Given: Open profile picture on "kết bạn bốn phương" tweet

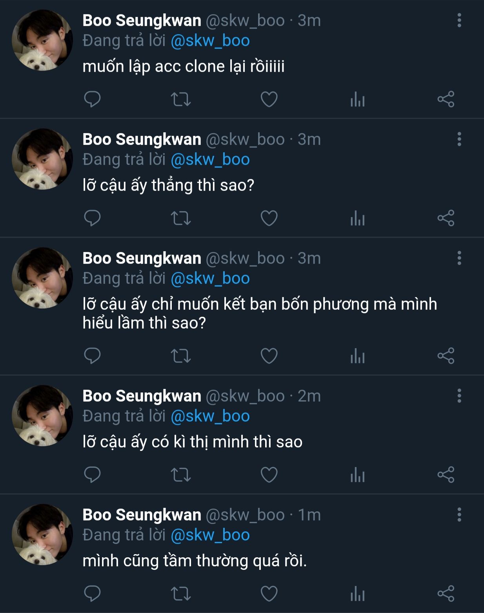Looking at the screenshot, I should point(42,278).
